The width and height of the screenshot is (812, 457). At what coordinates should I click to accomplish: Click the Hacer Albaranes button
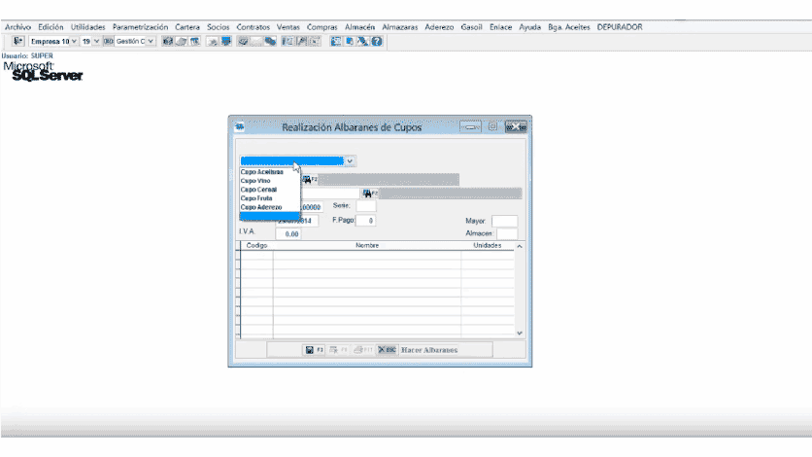coord(429,349)
